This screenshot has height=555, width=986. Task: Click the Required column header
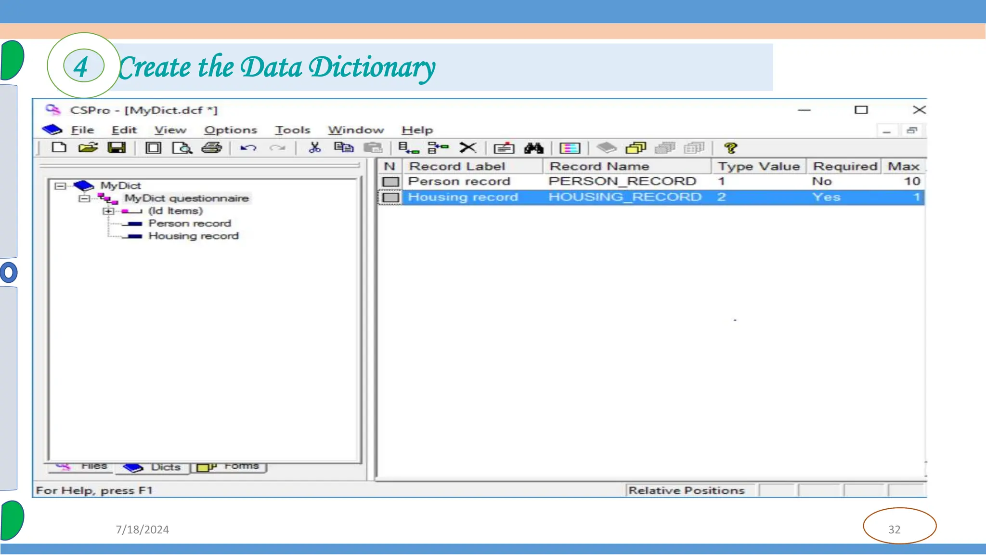(844, 166)
